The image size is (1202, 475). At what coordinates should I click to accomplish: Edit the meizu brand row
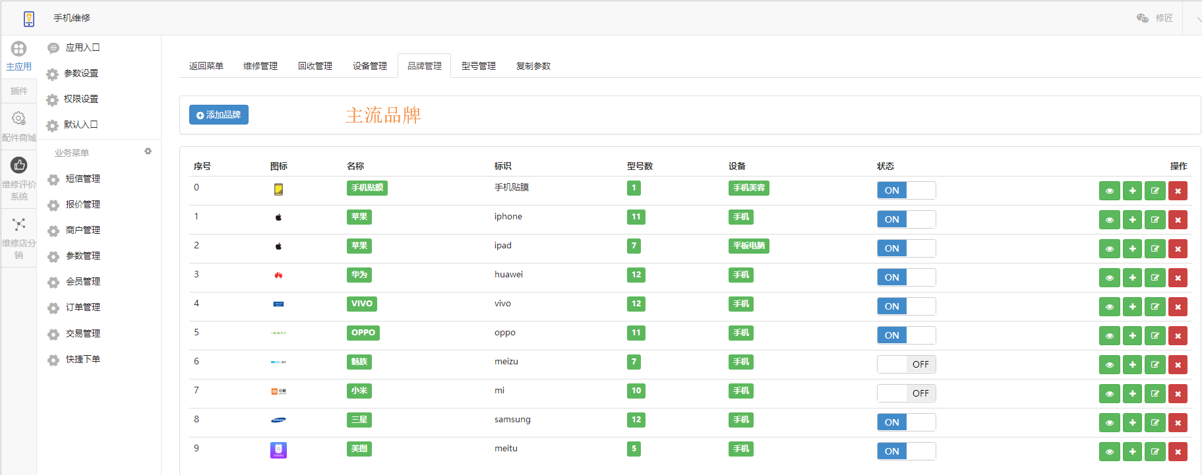pos(1155,365)
